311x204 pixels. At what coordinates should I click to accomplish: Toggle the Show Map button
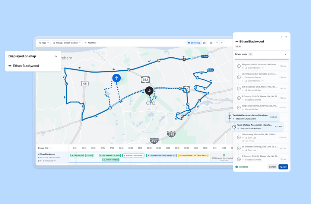coord(194,43)
